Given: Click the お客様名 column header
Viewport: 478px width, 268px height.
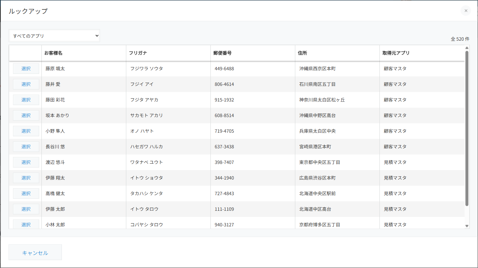Looking at the screenshot, I should [54, 53].
